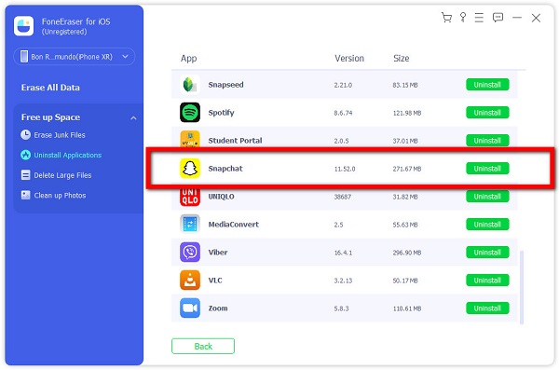Open Delete Large Files

[x=62, y=175]
